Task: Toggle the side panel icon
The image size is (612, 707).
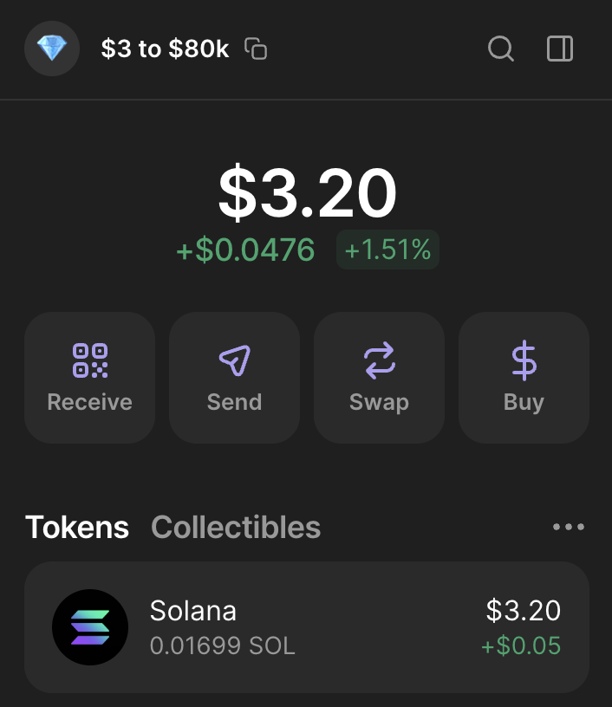Action: tap(560, 49)
